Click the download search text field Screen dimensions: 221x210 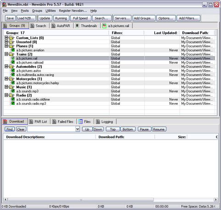(x=52, y=129)
